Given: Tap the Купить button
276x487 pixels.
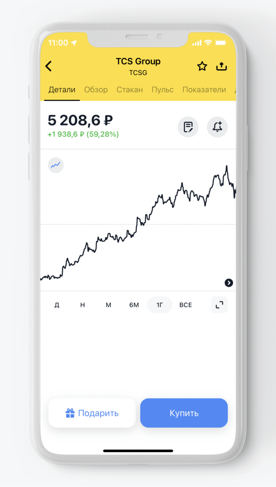Looking at the screenshot, I should point(184,413).
